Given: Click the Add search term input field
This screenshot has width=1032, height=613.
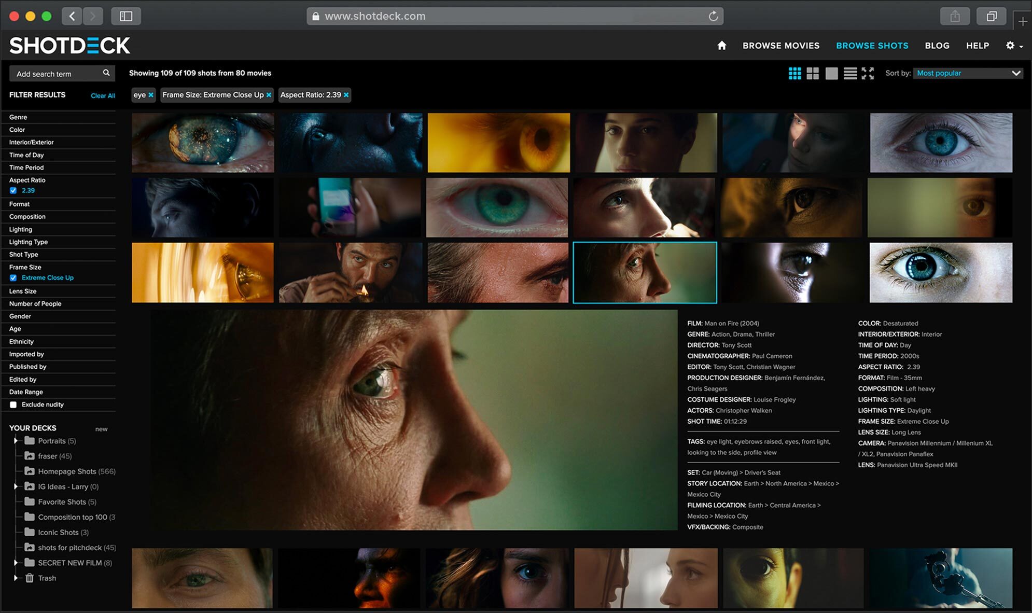Looking at the screenshot, I should click(x=54, y=73).
